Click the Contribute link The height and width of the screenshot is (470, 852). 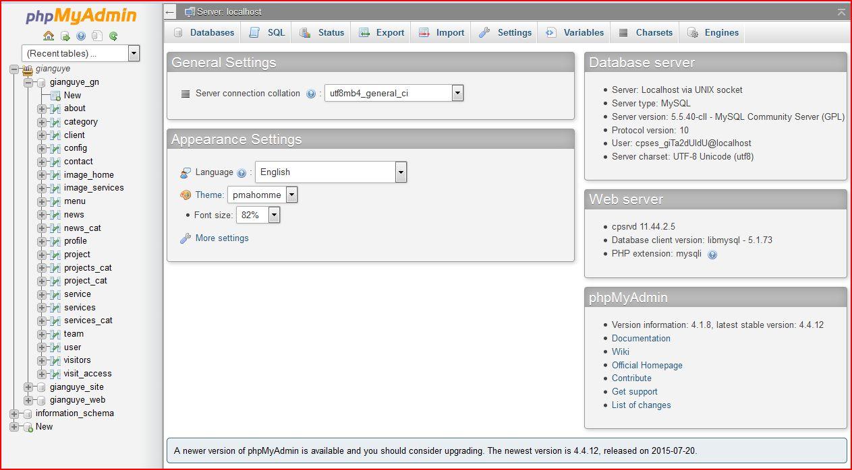click(x=631, y=378)
